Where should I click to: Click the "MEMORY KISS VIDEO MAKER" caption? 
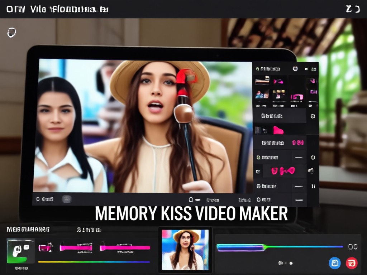tap(191, 213)
